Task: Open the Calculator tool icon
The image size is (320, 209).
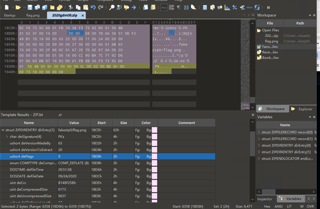Action: point(205,7)
